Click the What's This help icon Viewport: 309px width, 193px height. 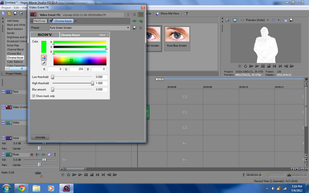pos(186,14)
